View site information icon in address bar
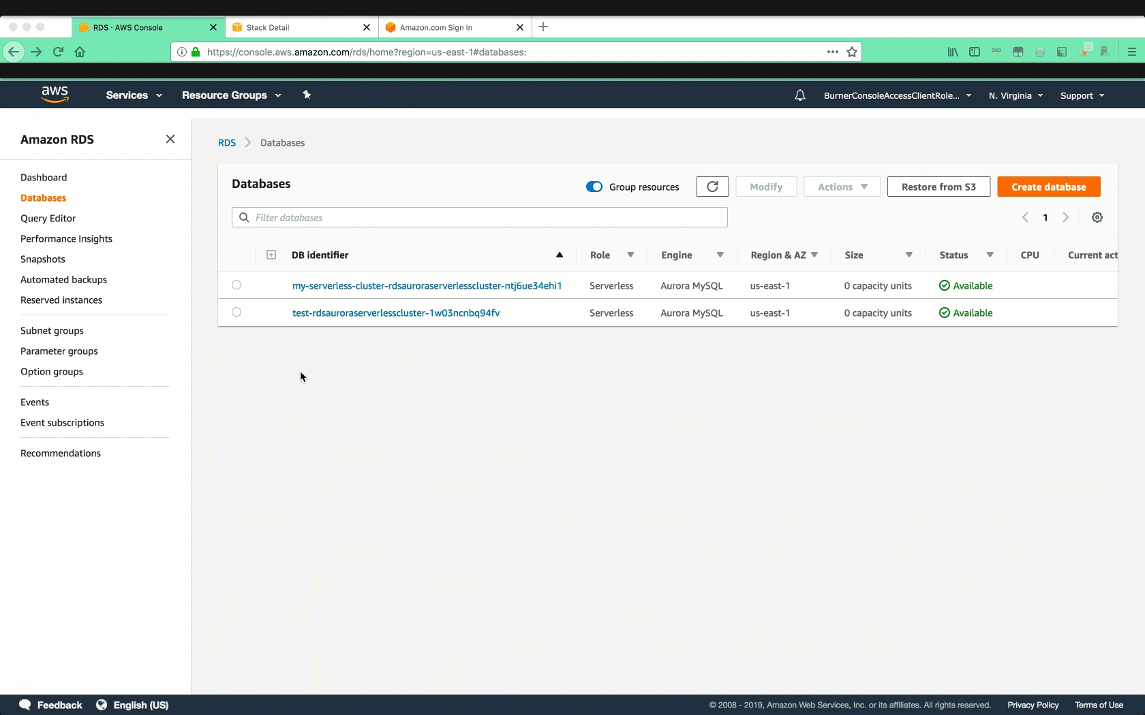The image size is (1145, 715). [182, 52]
